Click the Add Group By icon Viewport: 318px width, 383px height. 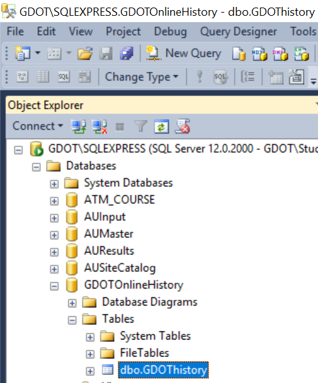247,77
